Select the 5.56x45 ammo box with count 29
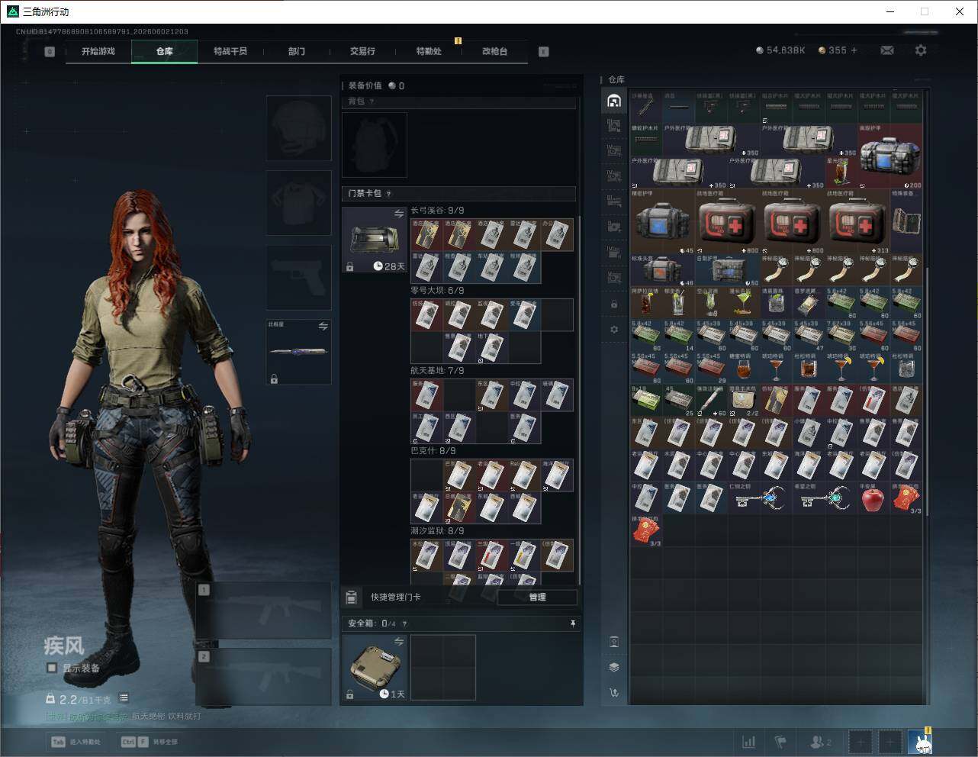978x757 pixels. point(712,368)
